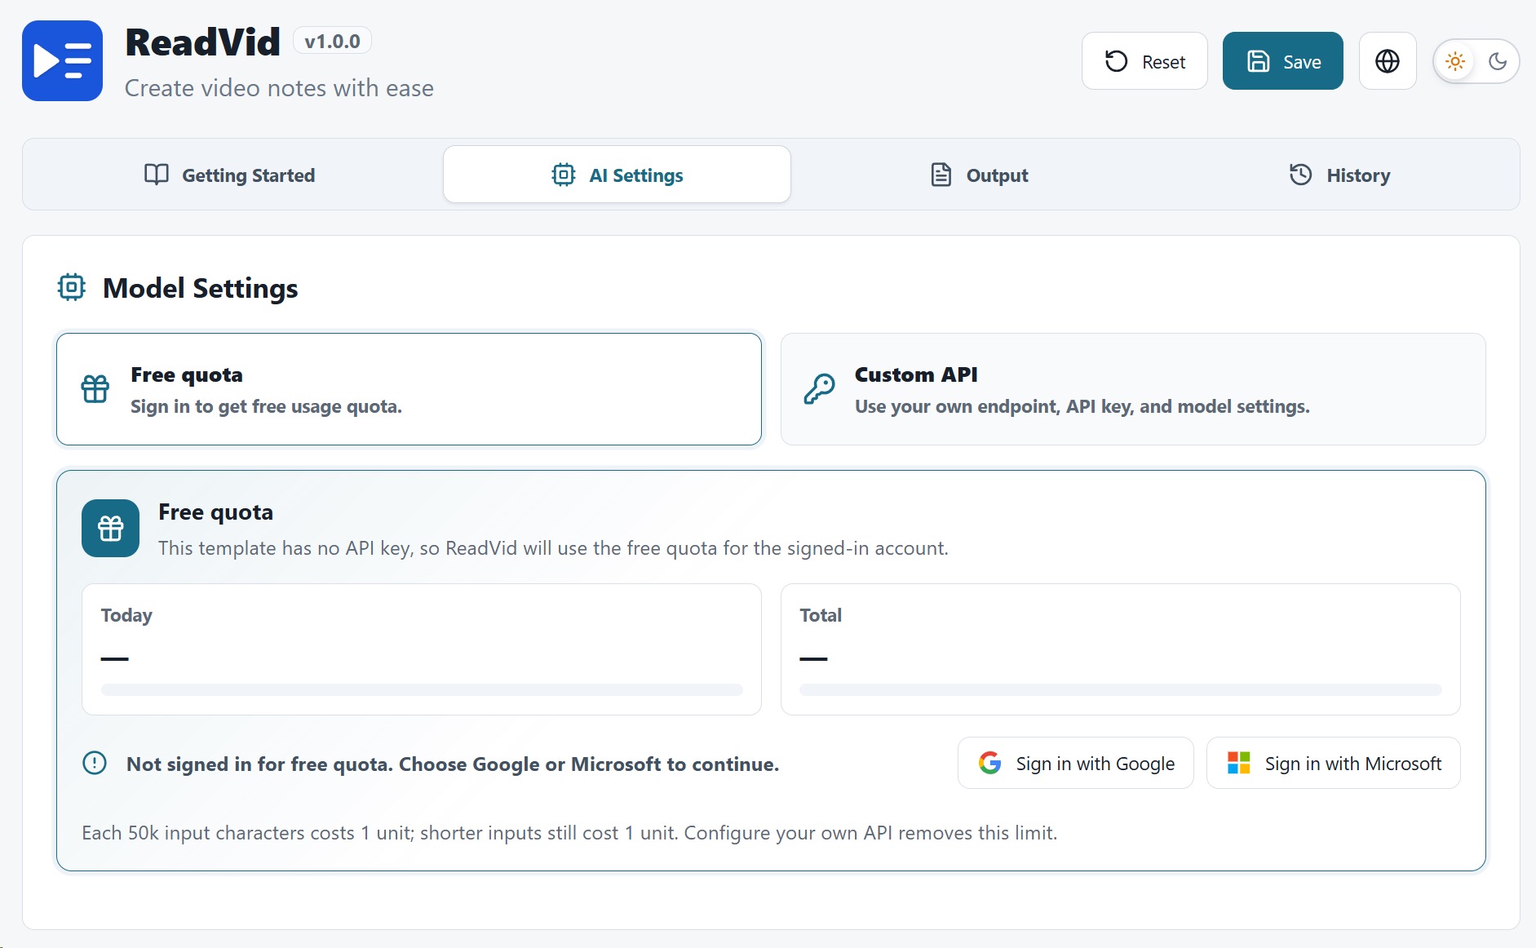The width and height of the screenshot is (1536, 948).
Task: Click the Save floppy disk icon
Action: 1259,61
